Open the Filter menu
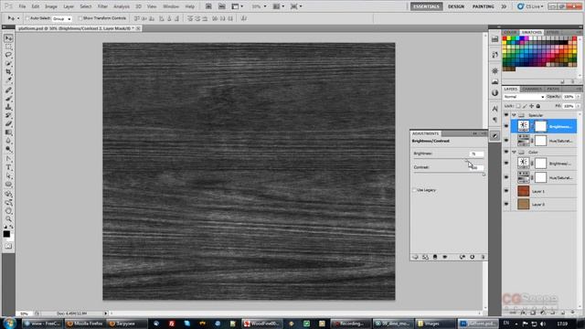585x329 pixels. click(x=102, y=6)
